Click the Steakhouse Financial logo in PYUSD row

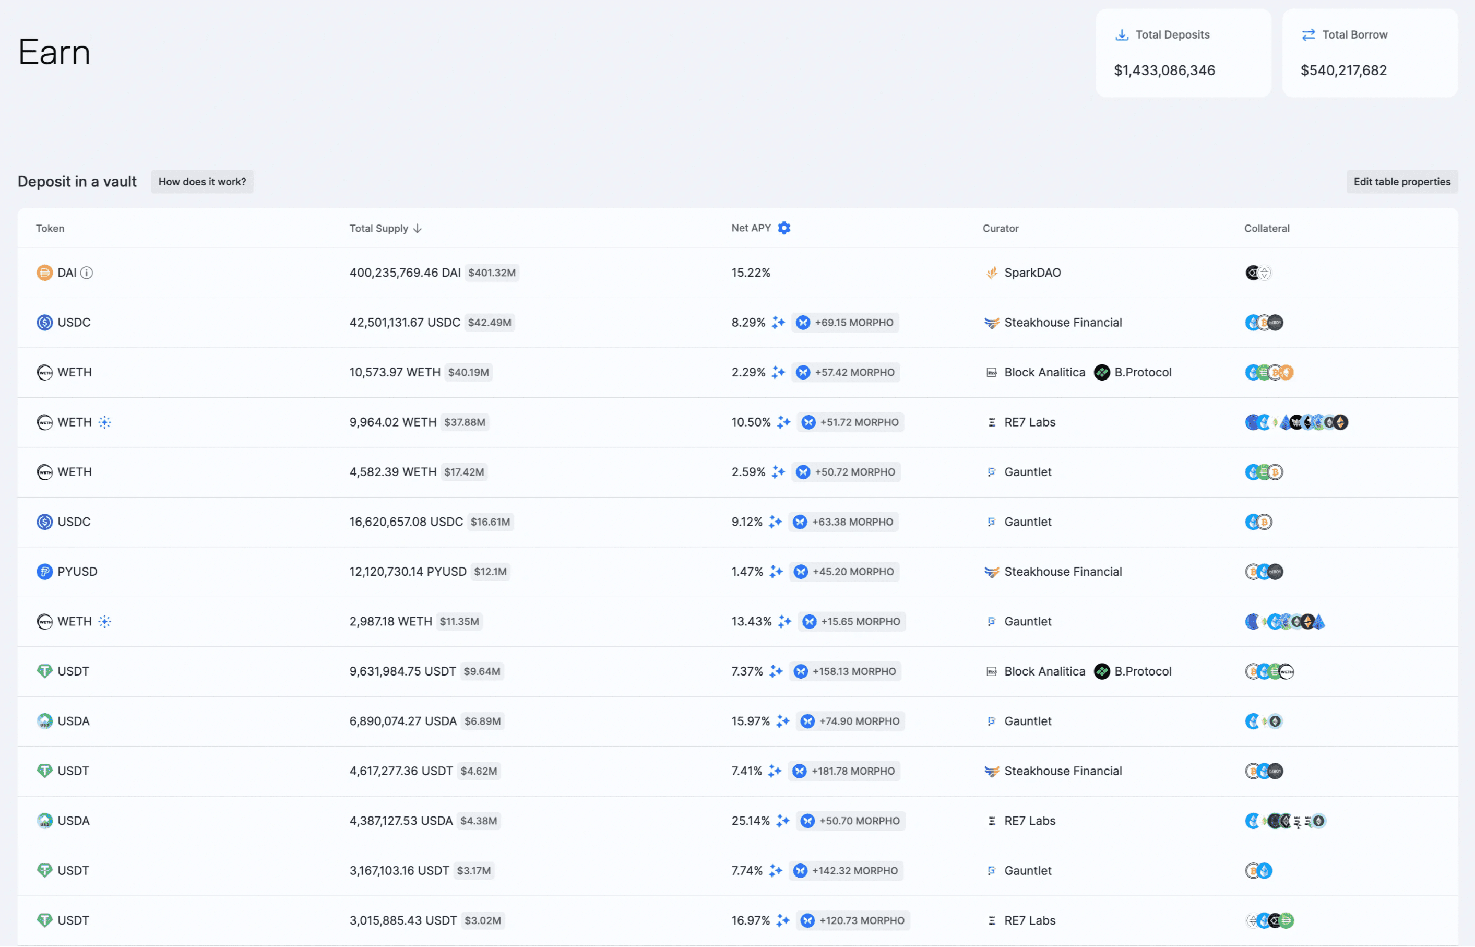click(991, 572)
